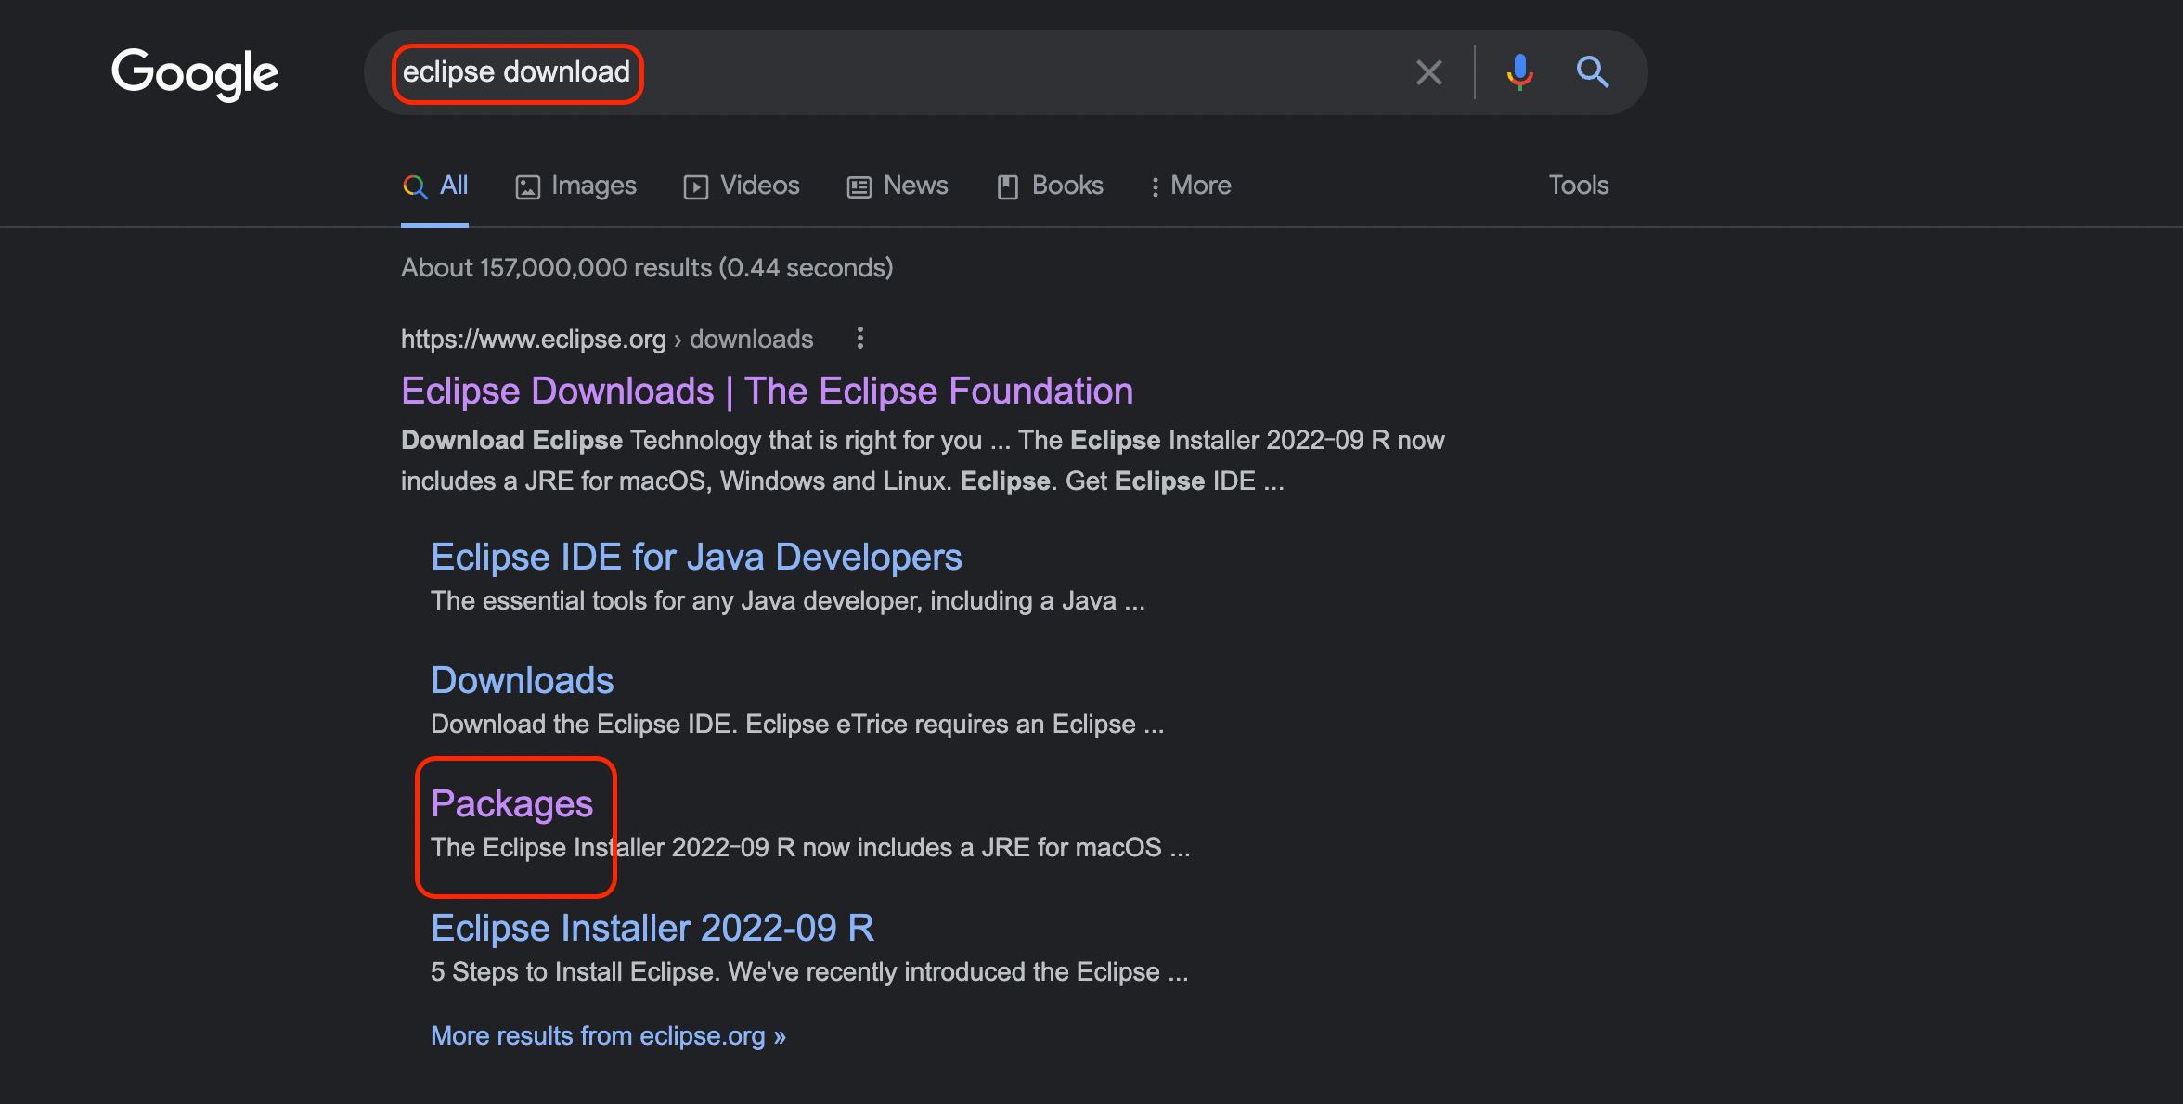
Task: Click the https://www.eclipse.org URL breadcrumb
Action: (533, 340)
